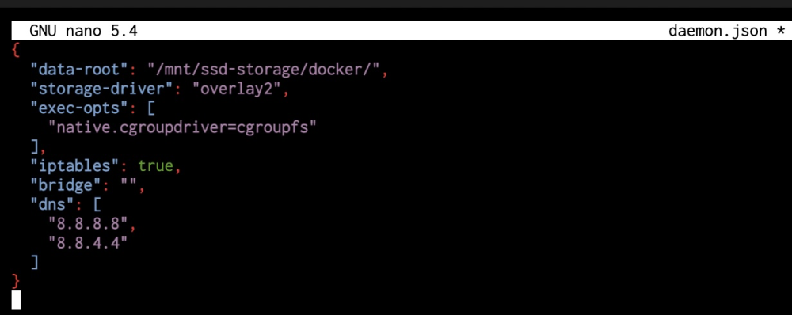
Task: Click the closing bracket of dns array
Action: [34, 261]
